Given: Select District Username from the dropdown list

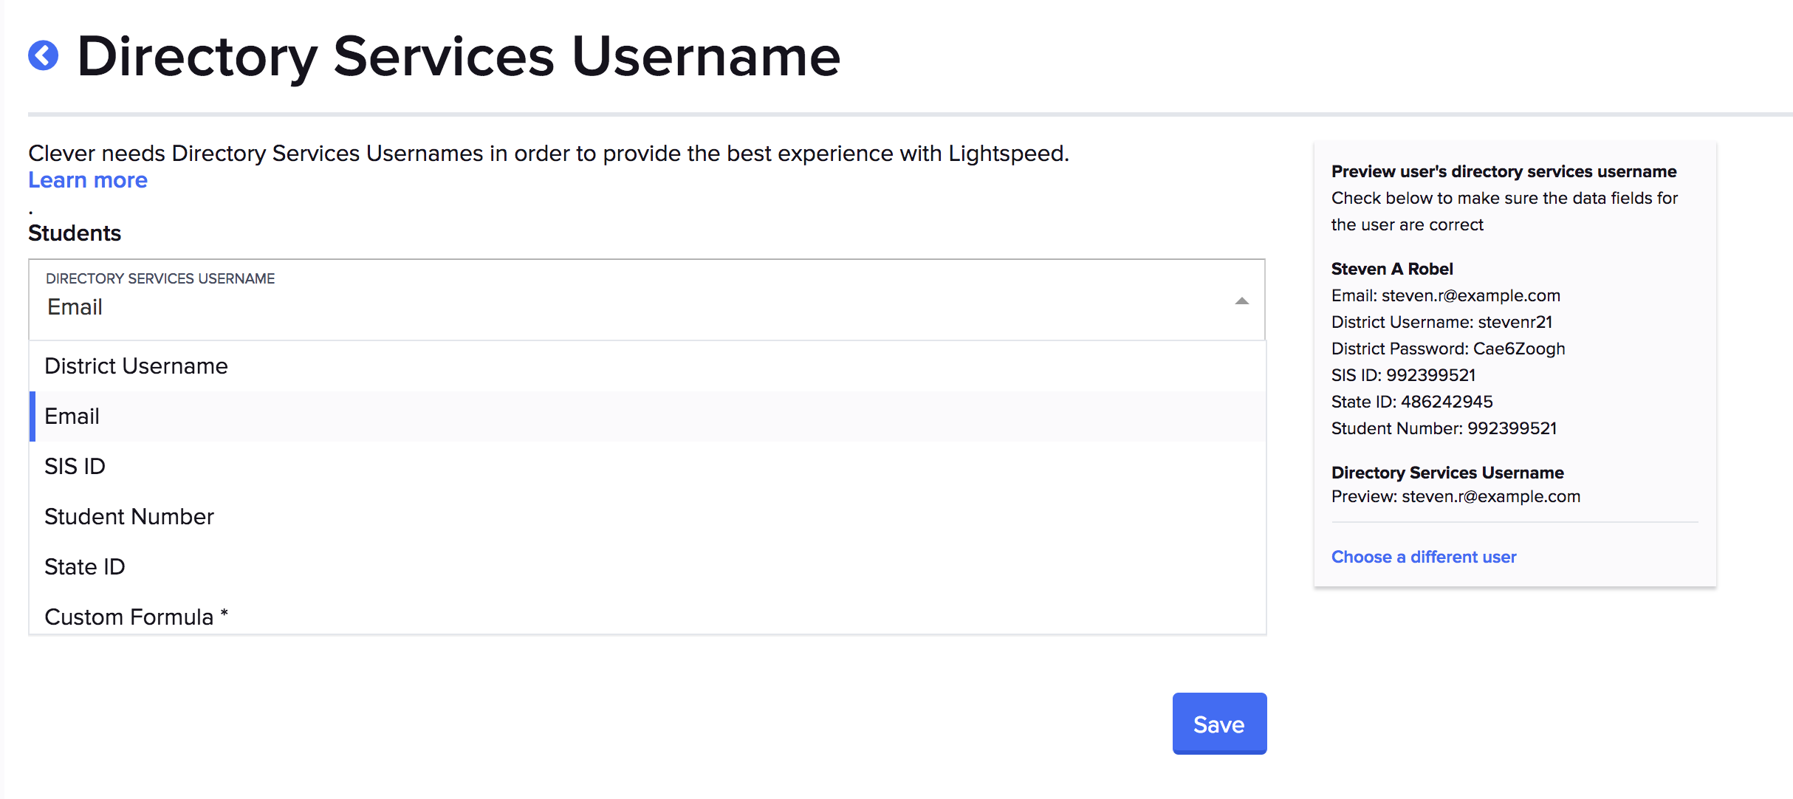Looking at the screenshot, I should 137,366.
